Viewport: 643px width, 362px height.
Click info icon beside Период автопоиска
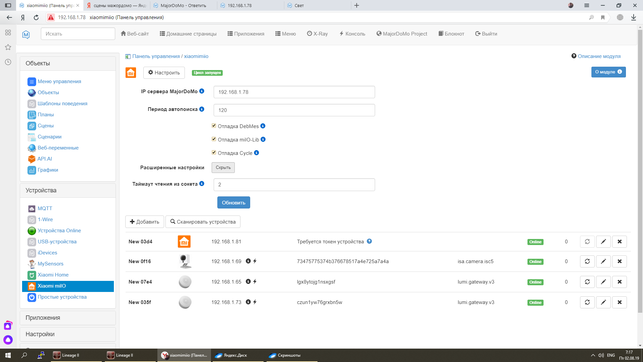(202, 109)
